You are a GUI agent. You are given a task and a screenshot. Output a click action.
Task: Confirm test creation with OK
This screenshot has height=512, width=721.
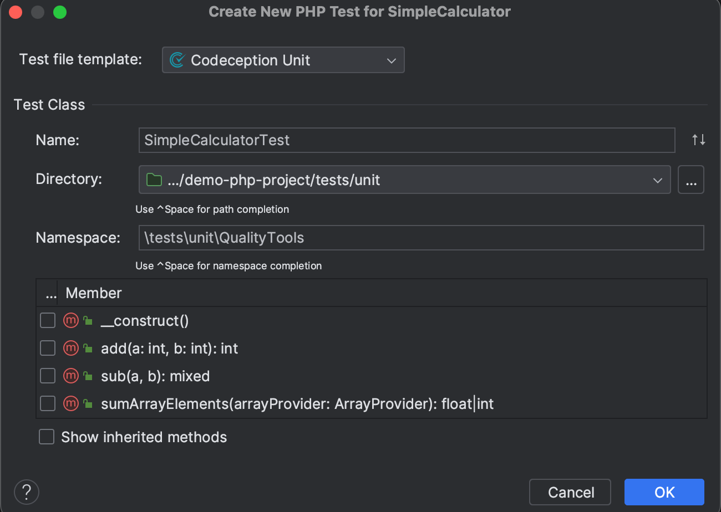point(664,491)
